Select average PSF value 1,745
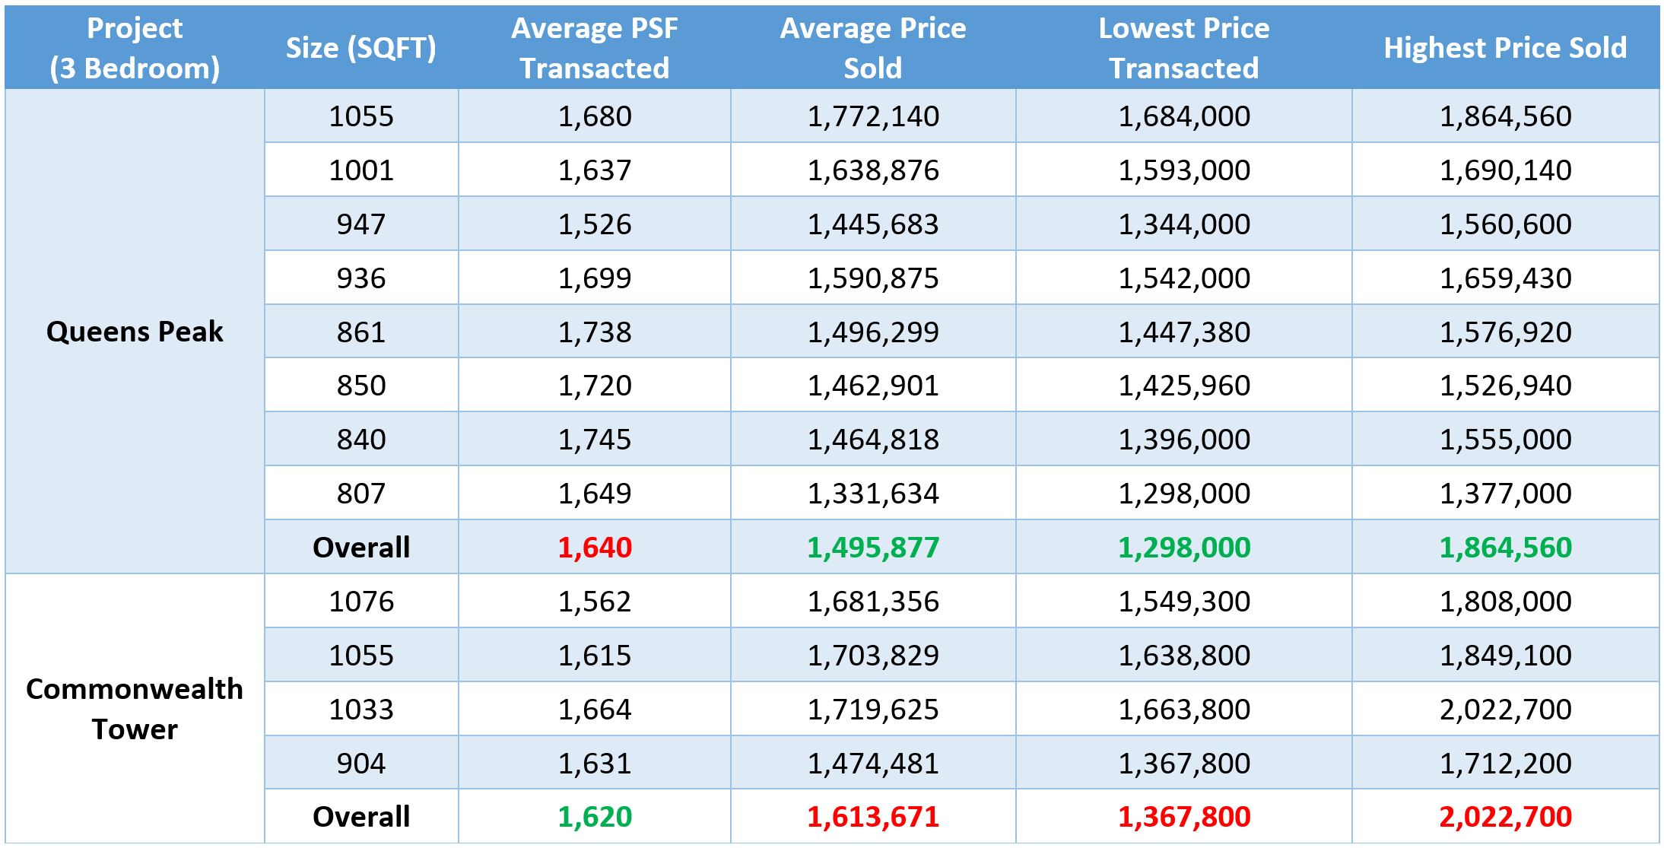 [x=595, y=439]
